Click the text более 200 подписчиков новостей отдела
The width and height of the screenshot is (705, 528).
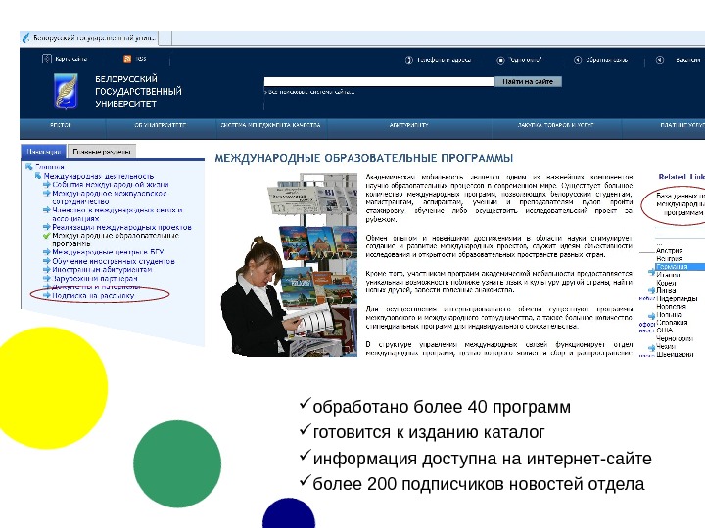coord(479,484)
